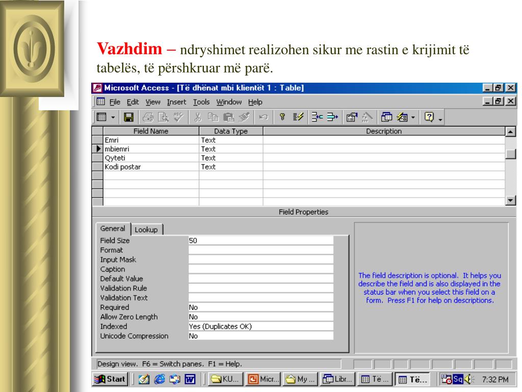Open Indexes with the lightning list icon
522x392 pixels.
click(x=298, y=117)
